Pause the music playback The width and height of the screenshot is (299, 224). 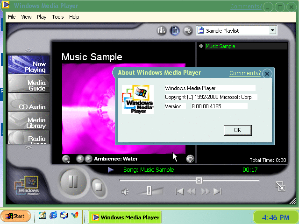click(73, 182)
